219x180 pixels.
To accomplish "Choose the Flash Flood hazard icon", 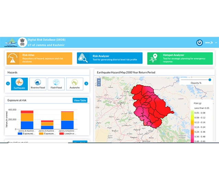I will (56, 83).
